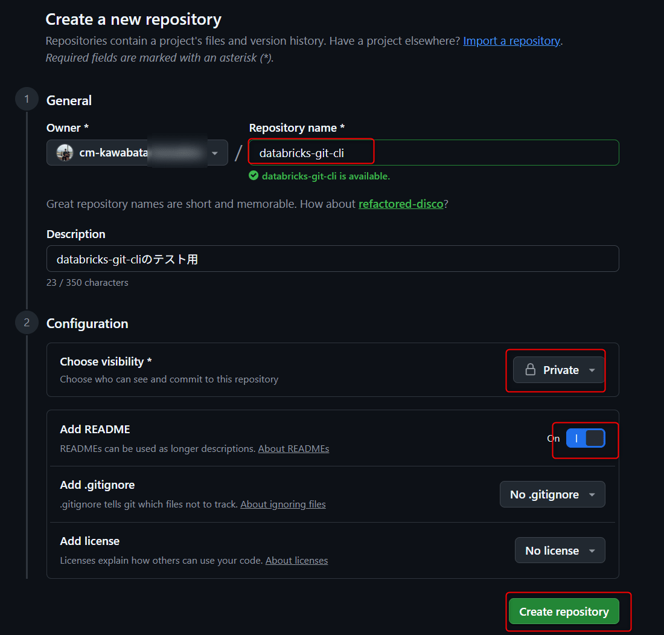
Task: Click the 'Add README' heading text
Action: (x=95, y=430)
